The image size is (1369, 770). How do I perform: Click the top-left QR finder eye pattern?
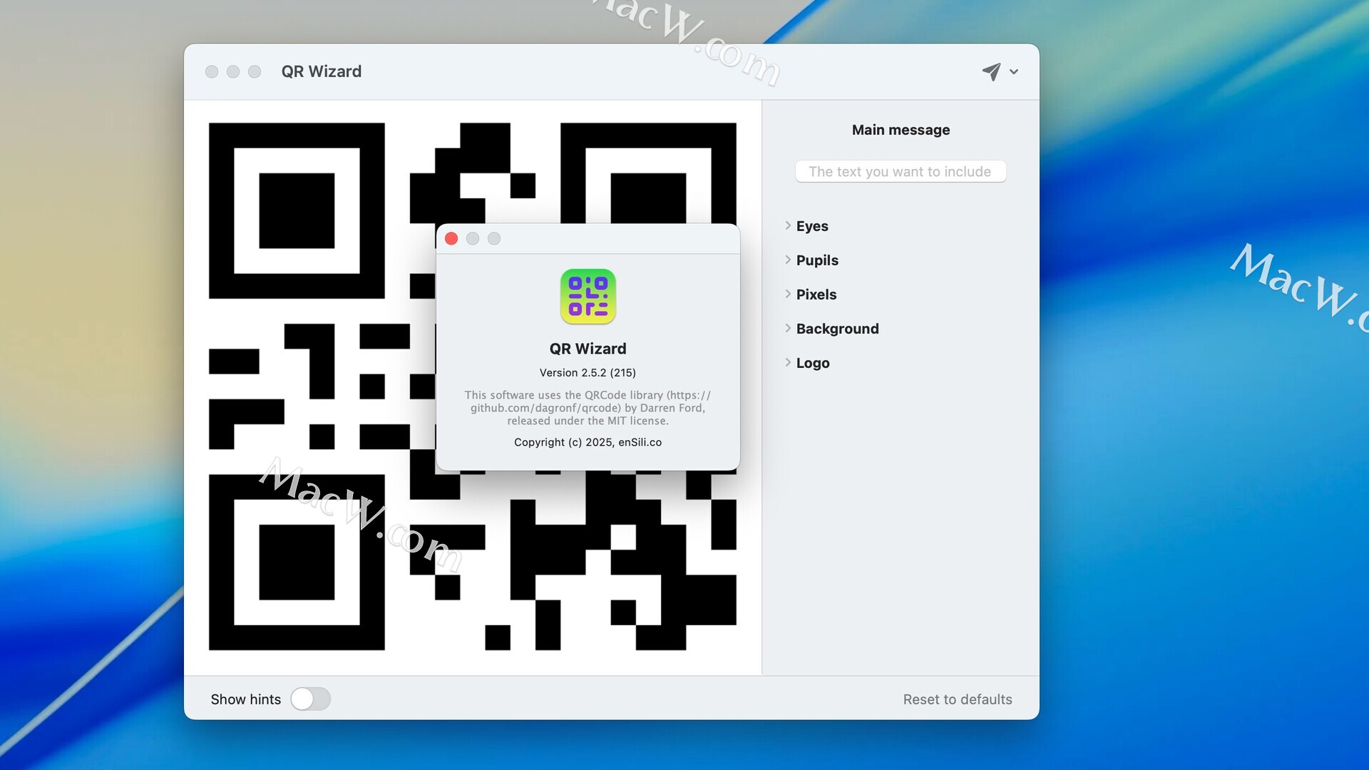[297, 211]
